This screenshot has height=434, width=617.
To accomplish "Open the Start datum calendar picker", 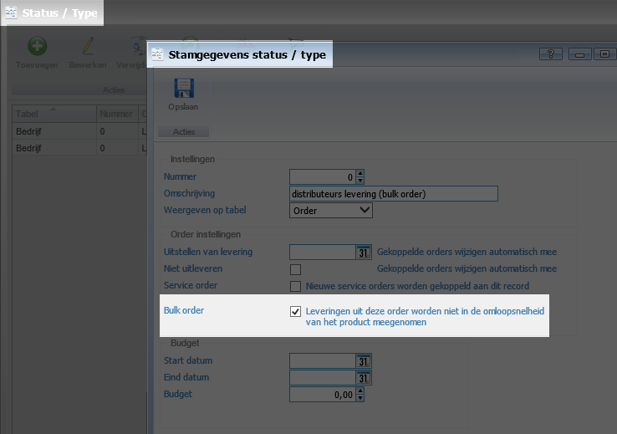I will click(363, 361).
